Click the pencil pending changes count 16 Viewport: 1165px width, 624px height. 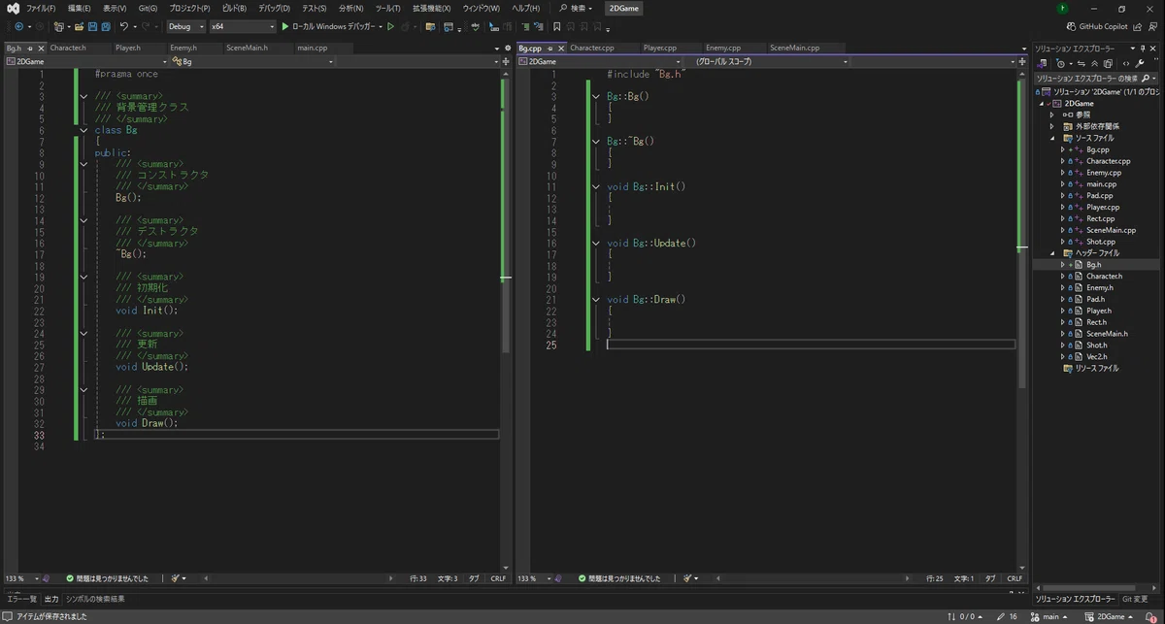coord(1007,616)
